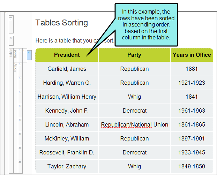Click the cyan callout explaining ascending sort

[x=146, y=25]
